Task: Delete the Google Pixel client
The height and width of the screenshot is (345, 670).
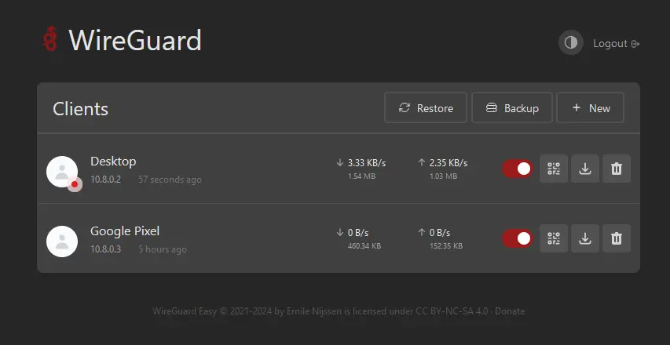Action: [617, 238]
